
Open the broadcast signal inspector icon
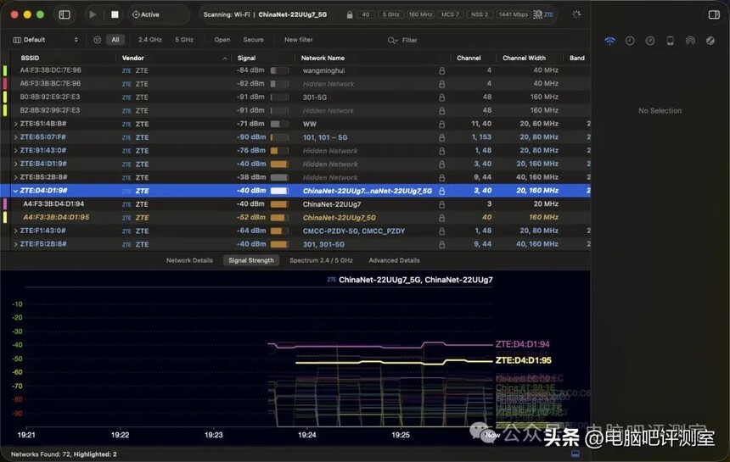(690, 41)
